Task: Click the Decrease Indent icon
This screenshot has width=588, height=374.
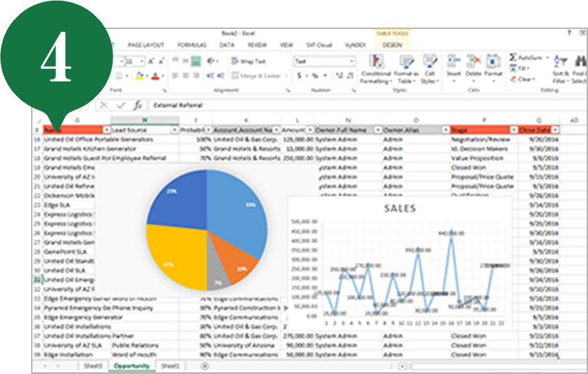Action: (210, 76)
